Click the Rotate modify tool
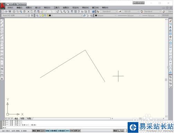The image size is (174, 133). tap(171, 40)
